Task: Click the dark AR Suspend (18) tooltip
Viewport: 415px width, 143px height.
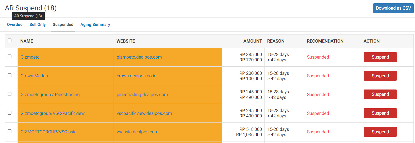Action: (x=28, y=16)
